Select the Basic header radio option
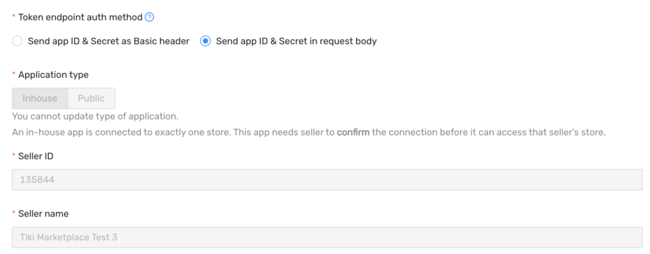This screenshot has width=650, height=254. 17,41
